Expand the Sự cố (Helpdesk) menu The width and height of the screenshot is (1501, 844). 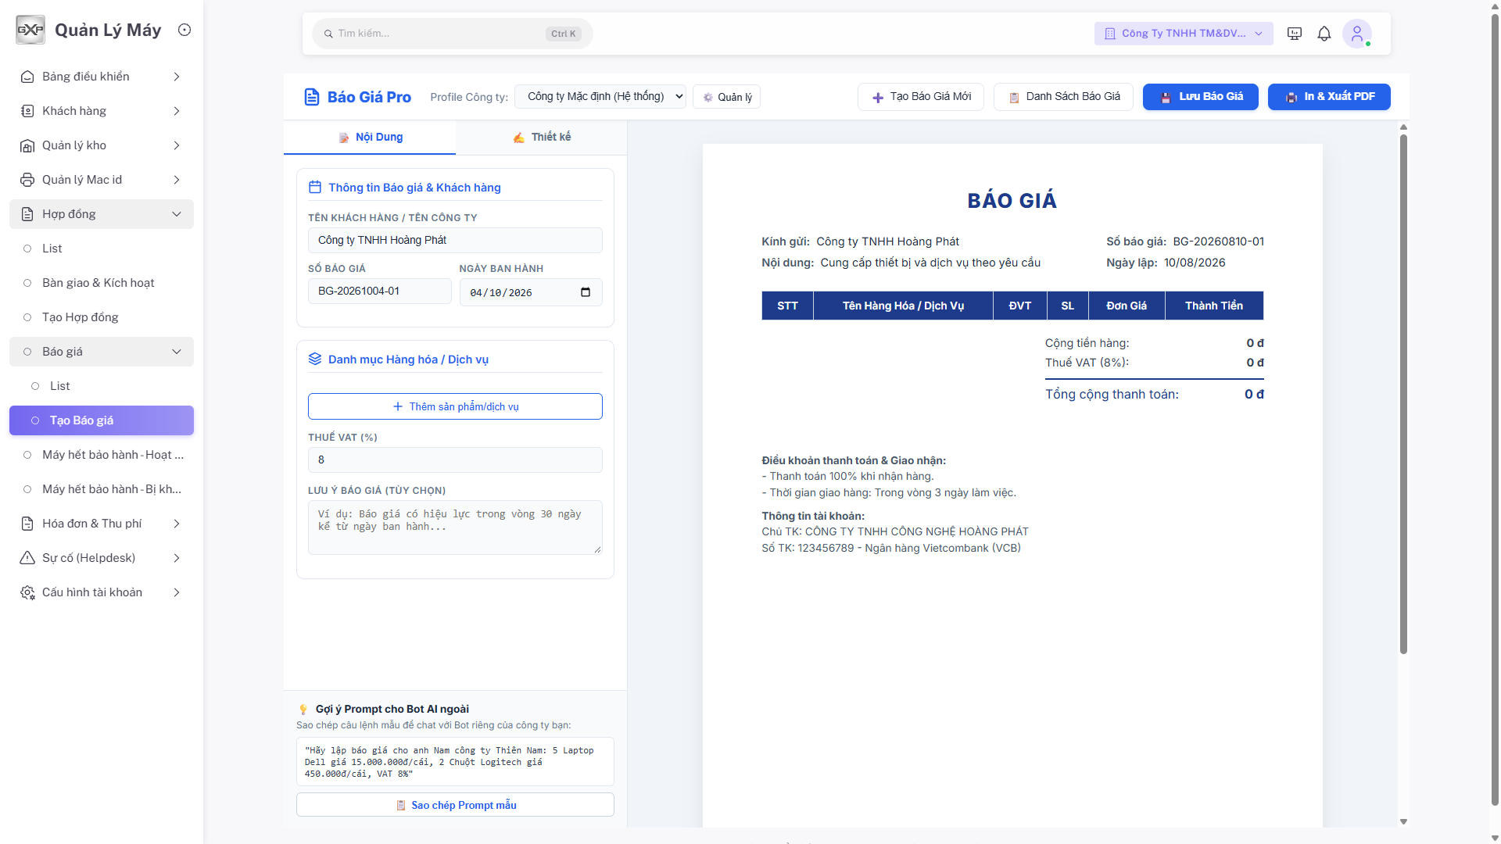pos(102,558)
